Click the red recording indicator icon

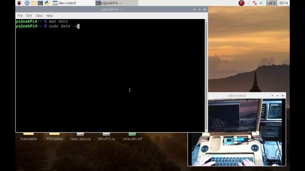pos(242,3)
